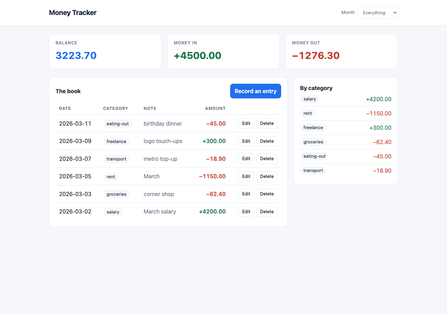Open the Month filter dropdown

click(378, 13)
